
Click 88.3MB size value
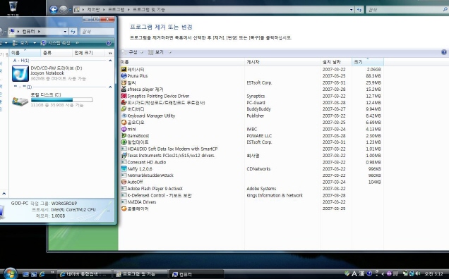pos(373,76)
